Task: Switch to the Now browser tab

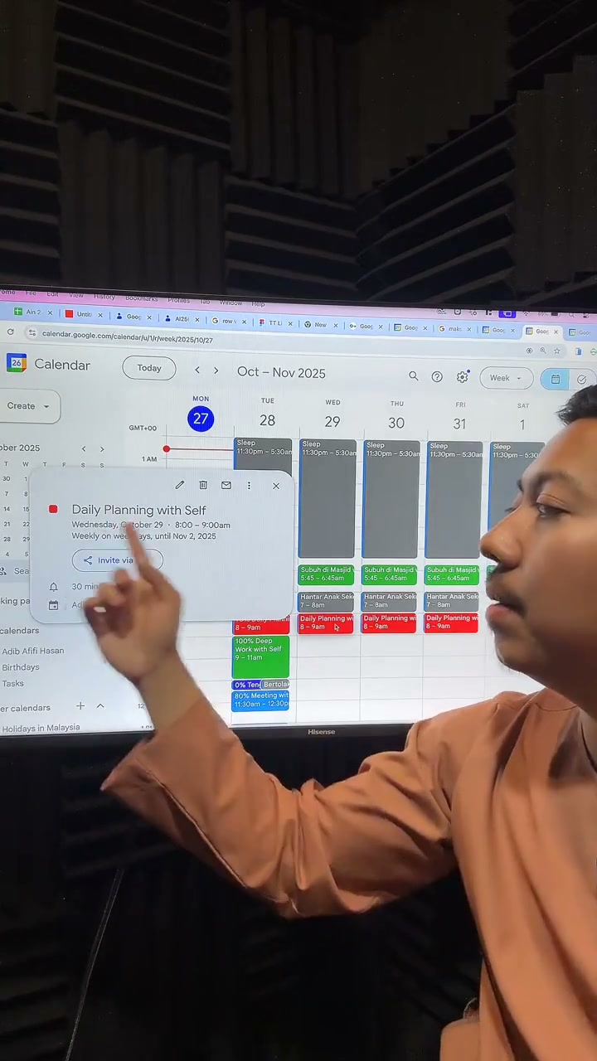Action: click(x=319, y=324)
